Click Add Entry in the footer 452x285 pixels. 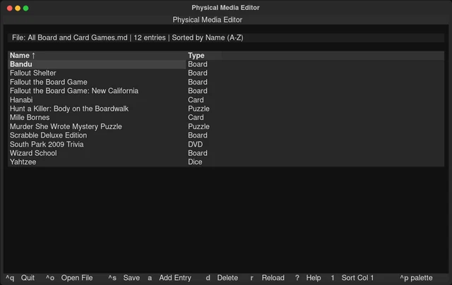(175, 278)
